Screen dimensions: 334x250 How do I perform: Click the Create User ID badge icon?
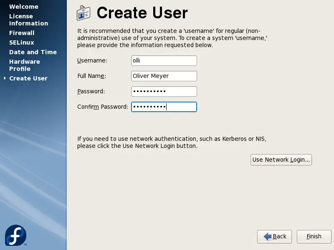83,13
